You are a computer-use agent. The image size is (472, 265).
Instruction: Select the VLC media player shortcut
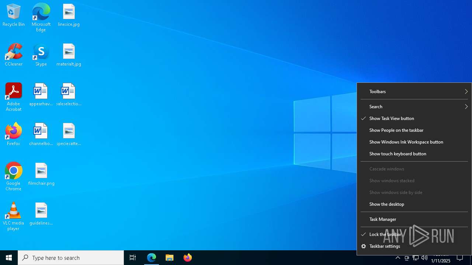[x=14, y=216]
